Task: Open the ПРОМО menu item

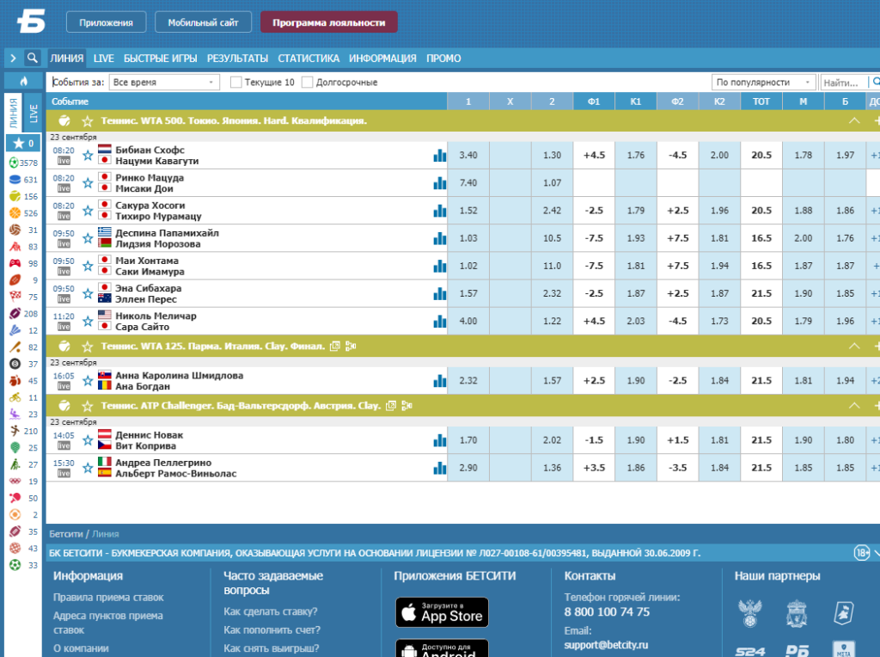Action: [x=443, y=58]
